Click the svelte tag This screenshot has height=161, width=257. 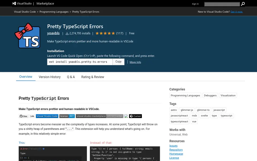(x=204, y=116)
